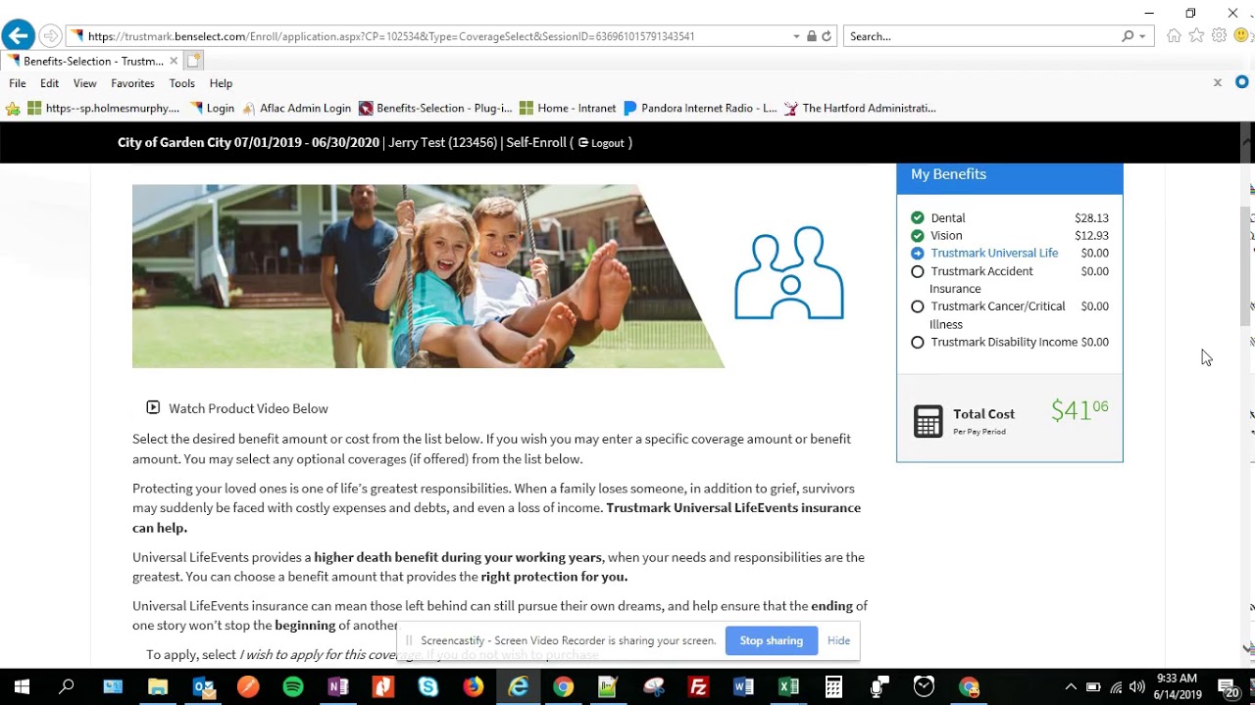Viewport: 1255px width, 705px height.
Task: Open the Windows Start menu
Action: (x=22, y=687)
